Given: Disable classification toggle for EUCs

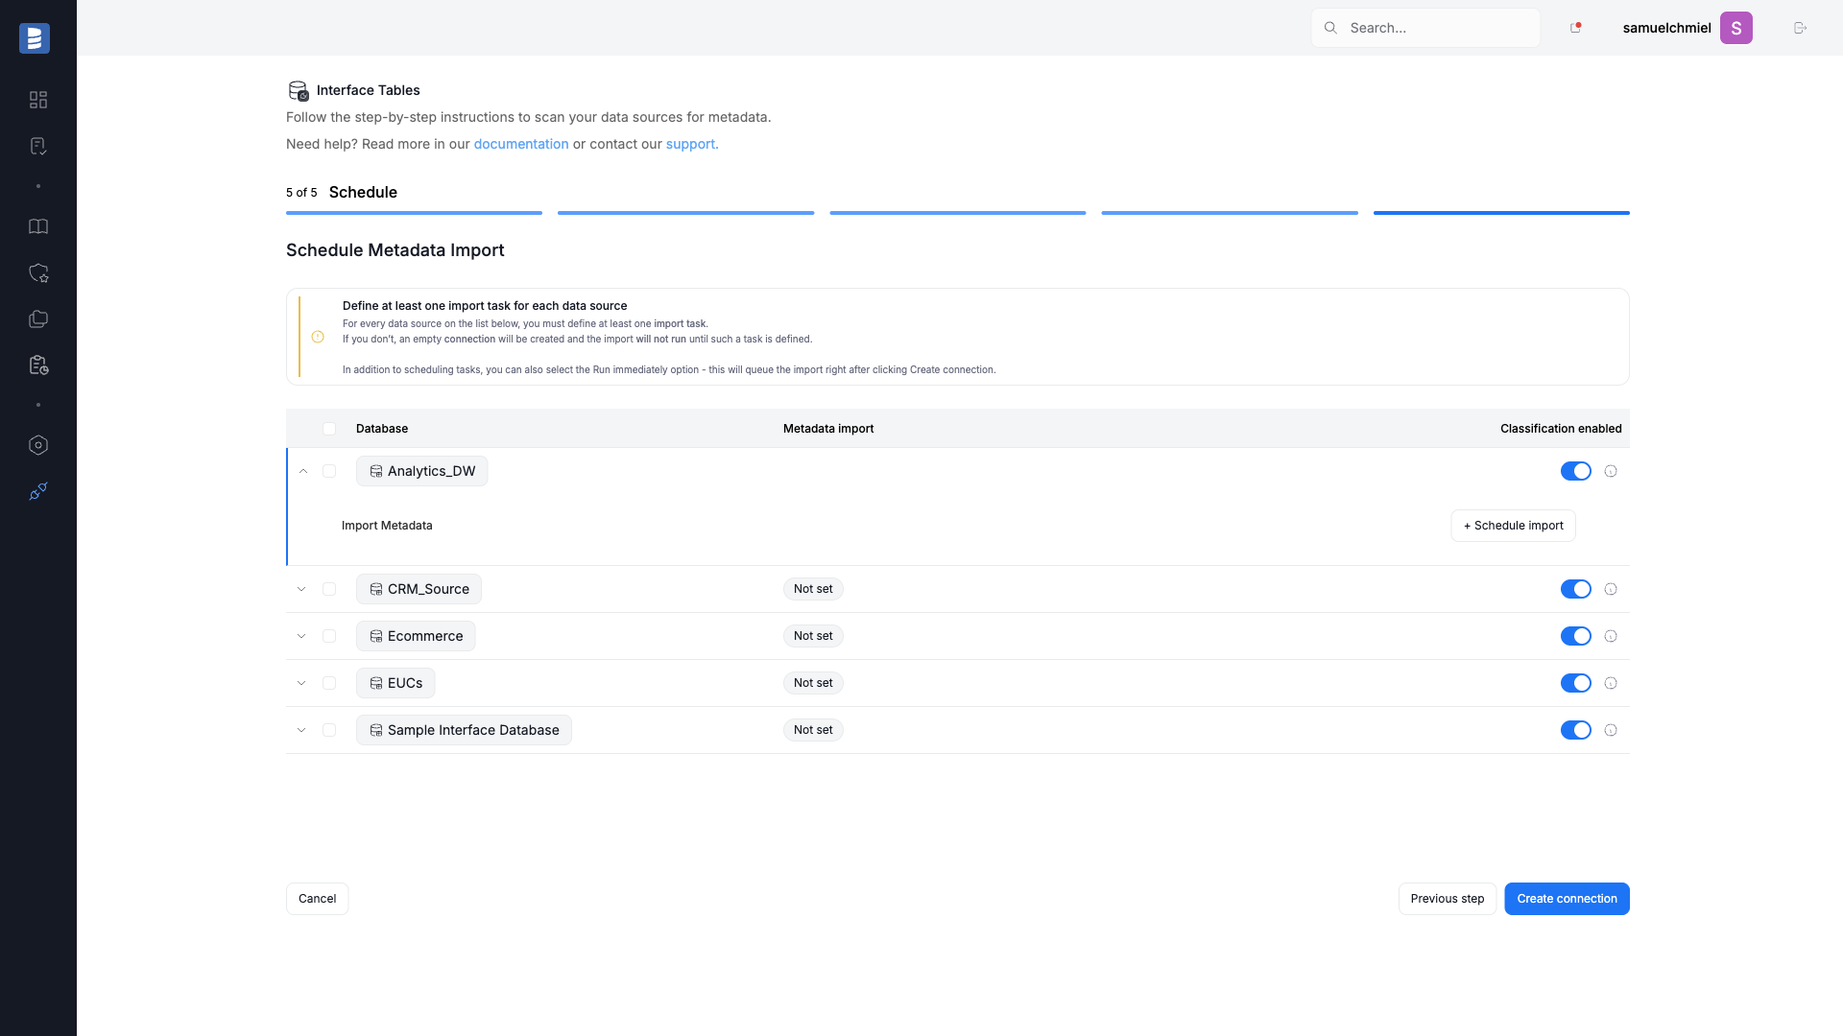Looking at the screenshot, I should (1575, 683).
